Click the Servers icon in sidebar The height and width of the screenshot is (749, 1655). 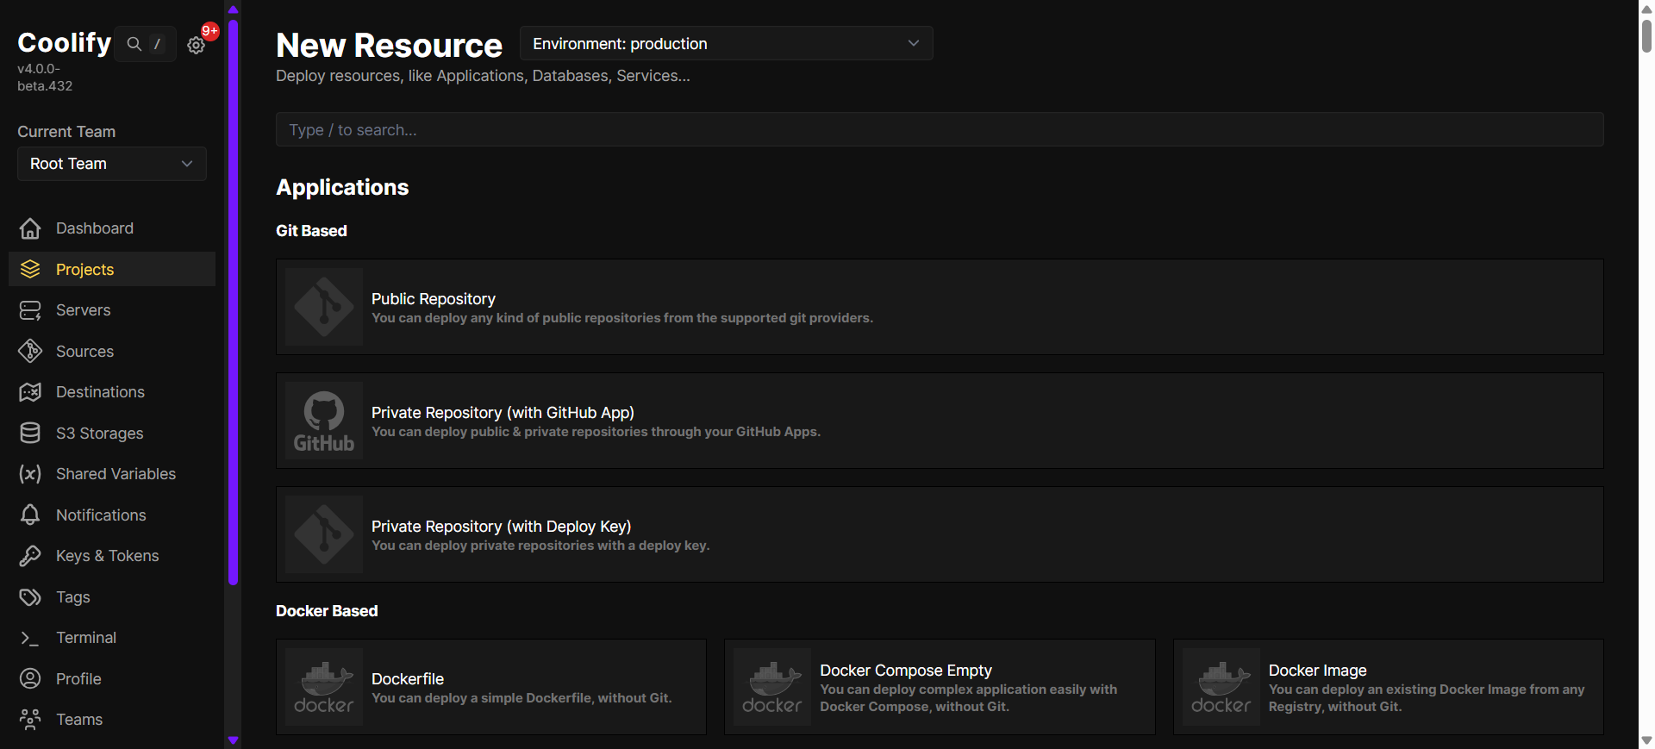(30, 310)
